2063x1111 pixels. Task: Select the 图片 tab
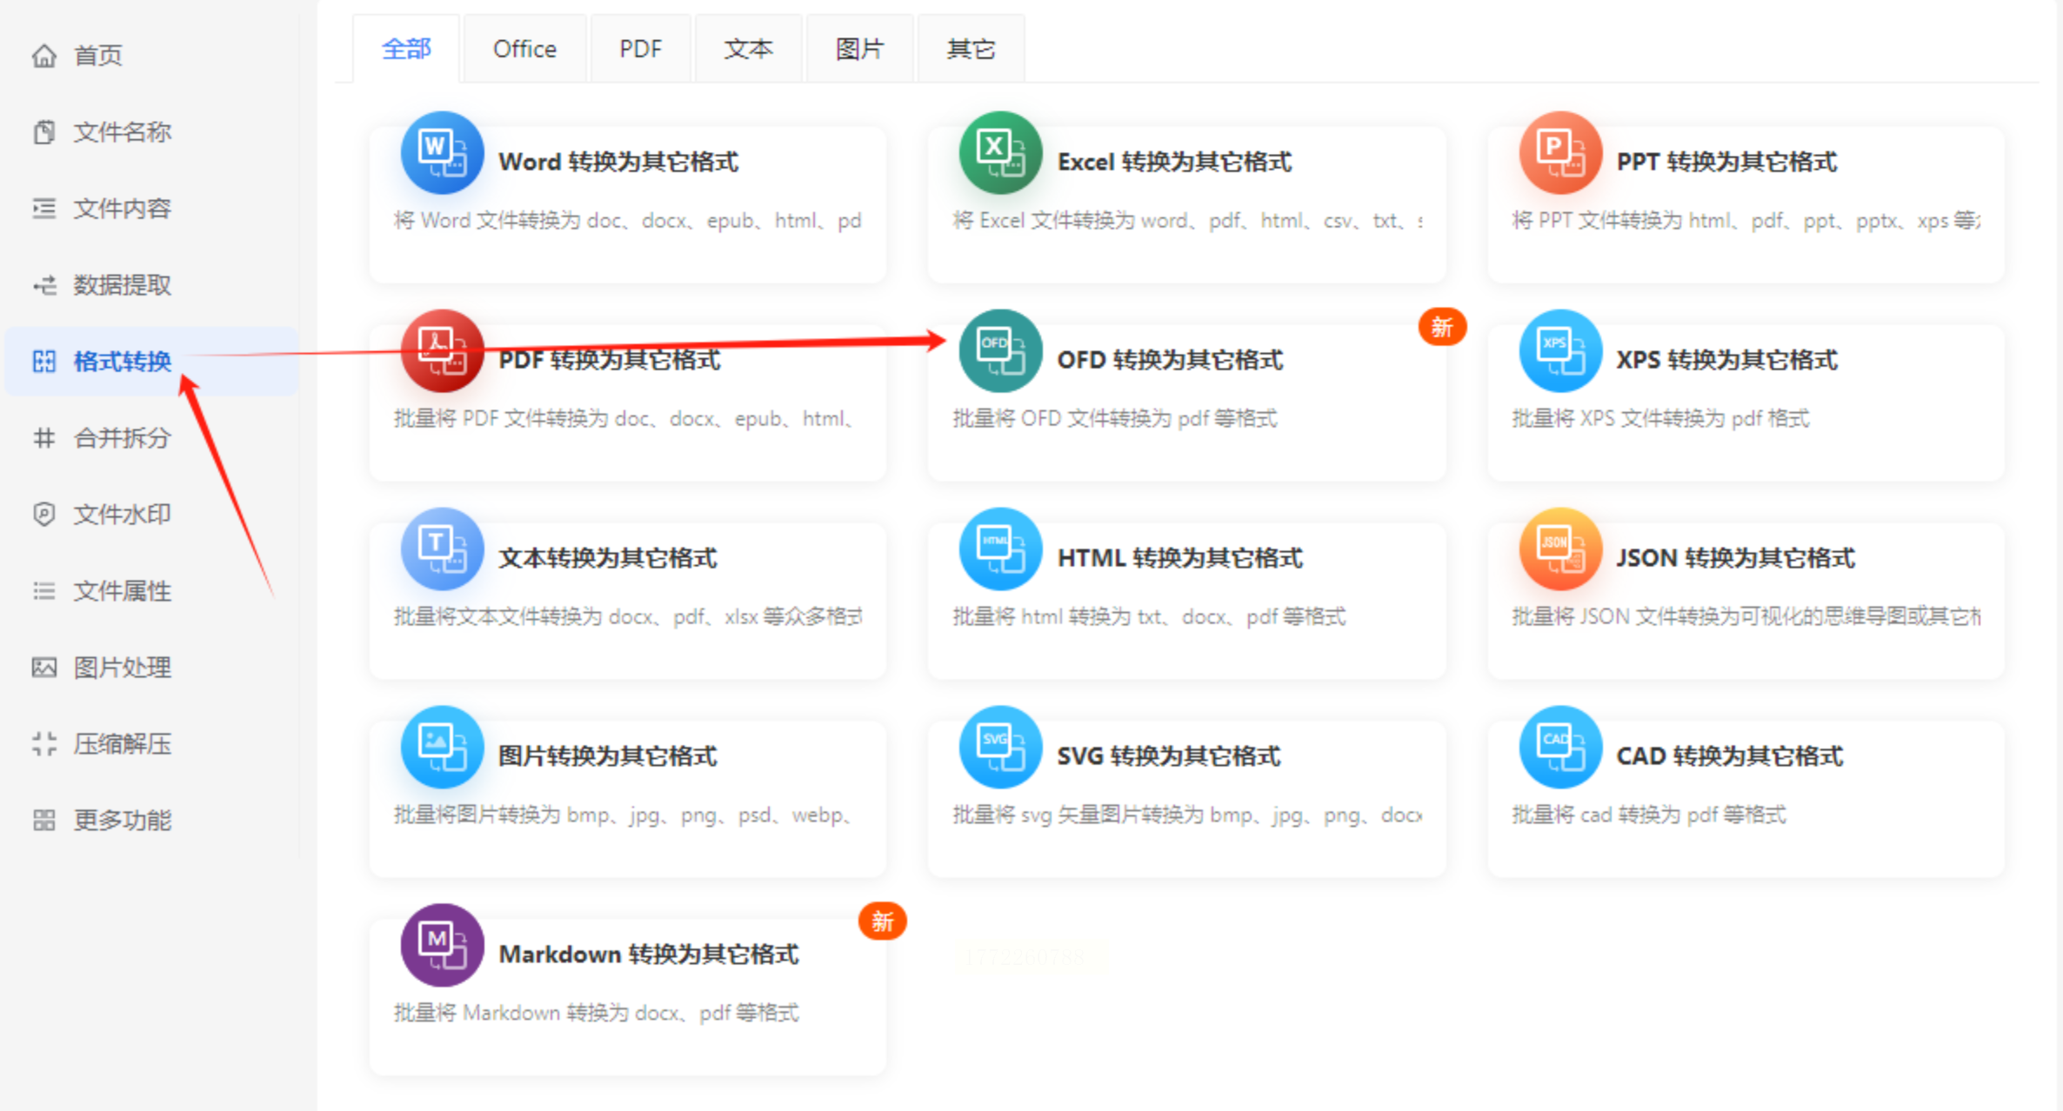pyautogui.click(x=859, y=49)
